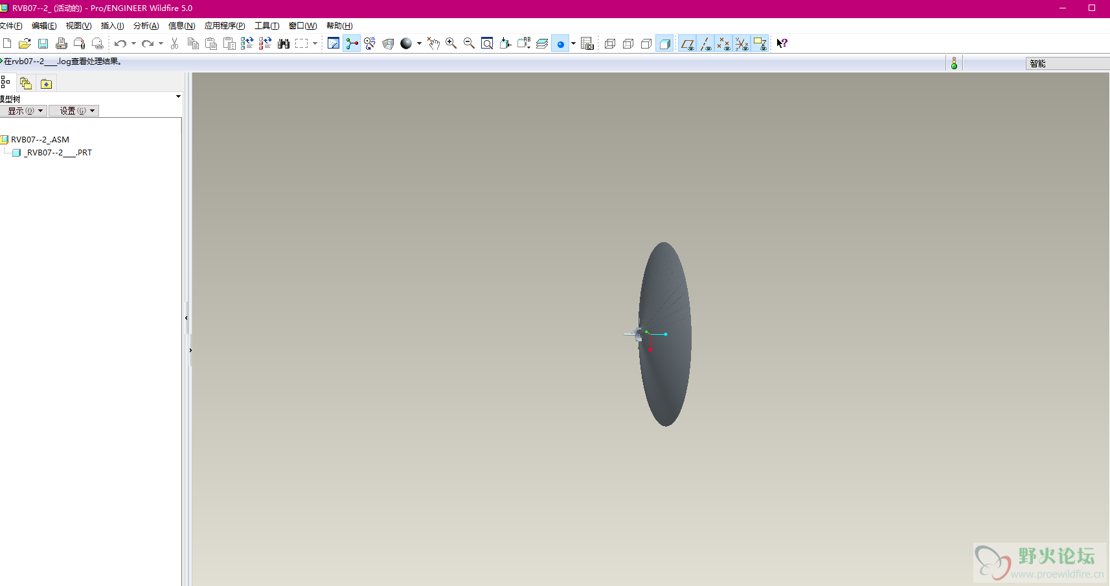The image size is (1110, 586).
Task: Toggle orient mode
Action: pos(370,43)
